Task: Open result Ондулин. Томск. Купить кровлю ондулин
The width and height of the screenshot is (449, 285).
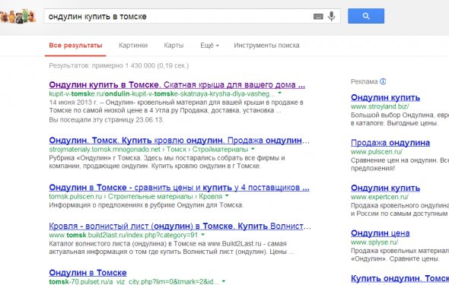Action: [180, 141]
